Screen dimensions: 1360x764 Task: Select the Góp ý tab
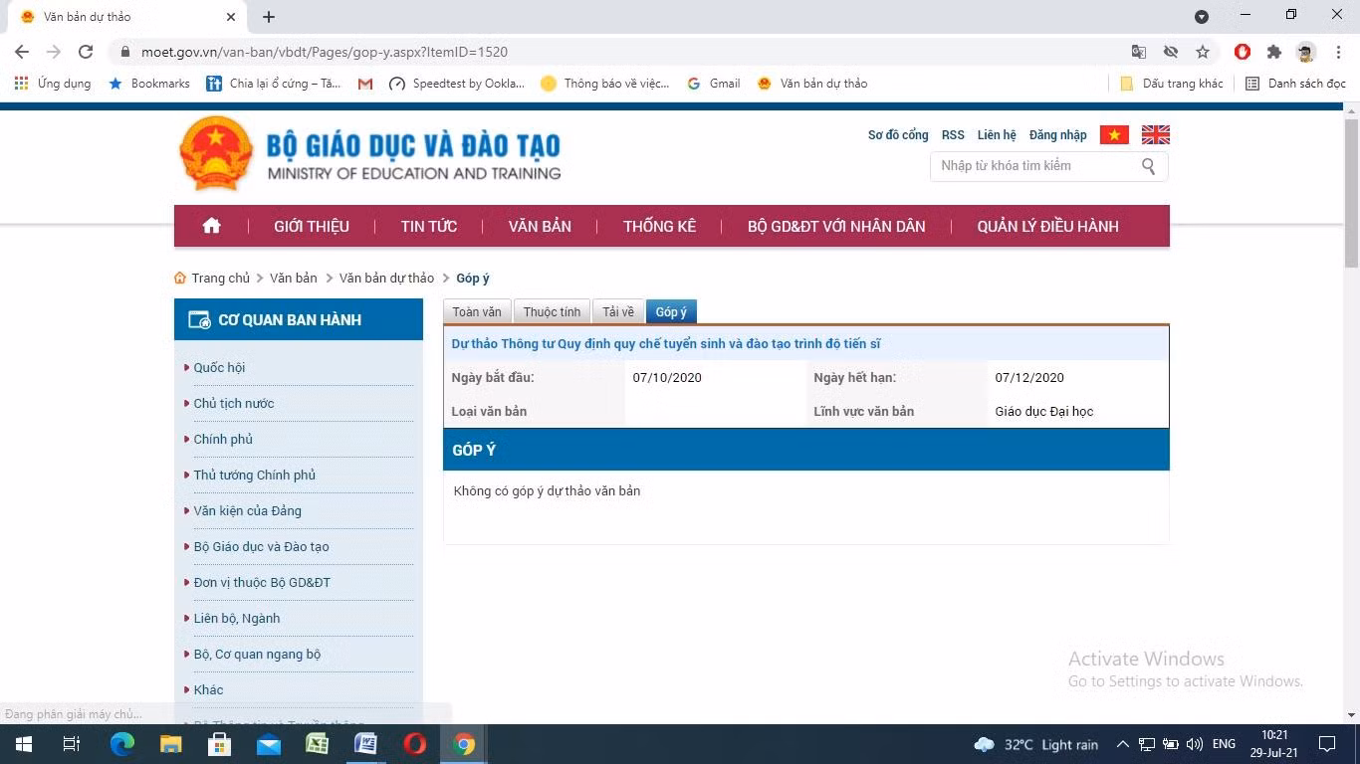coord(671,312)
